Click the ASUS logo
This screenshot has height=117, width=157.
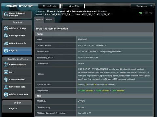(11, 6)
